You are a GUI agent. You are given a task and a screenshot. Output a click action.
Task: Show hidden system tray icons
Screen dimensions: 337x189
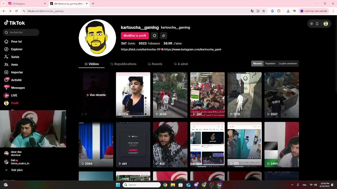292,185
